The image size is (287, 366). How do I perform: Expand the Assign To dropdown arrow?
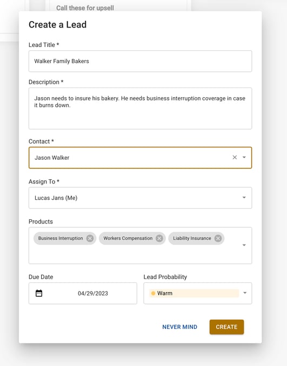point(244,198)
